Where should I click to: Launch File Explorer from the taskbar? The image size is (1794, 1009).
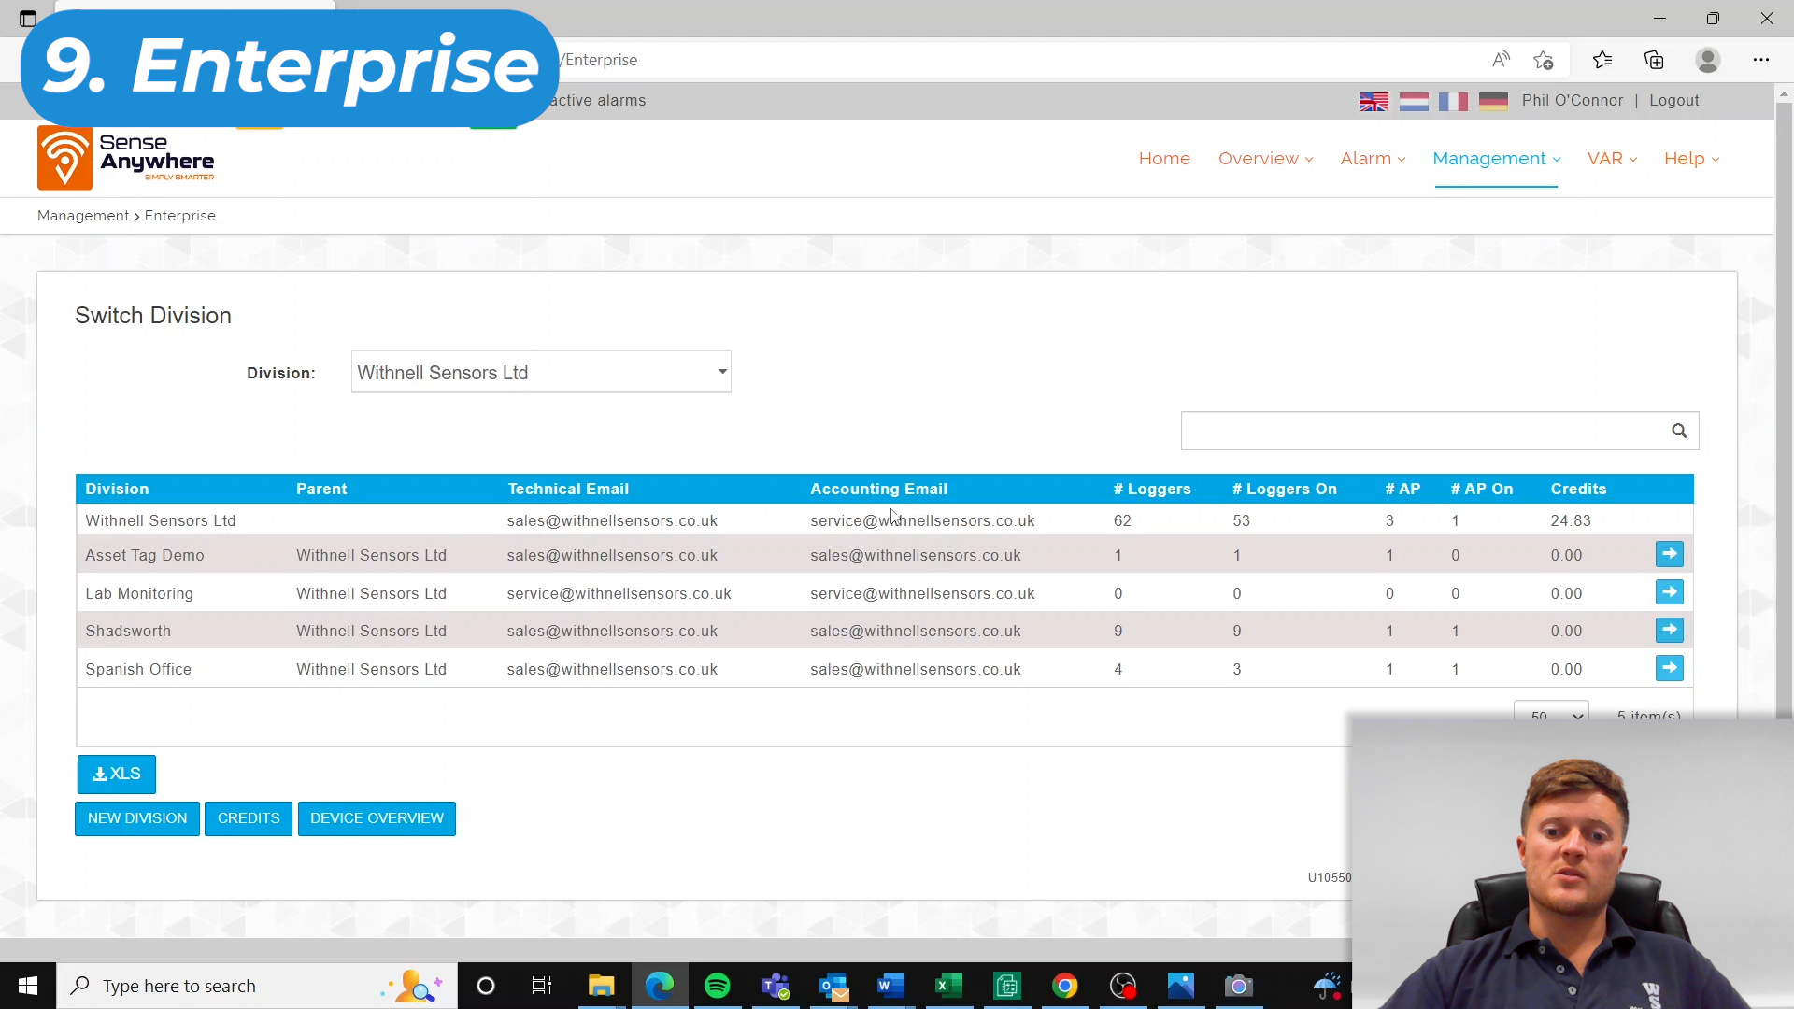point(601,986)
